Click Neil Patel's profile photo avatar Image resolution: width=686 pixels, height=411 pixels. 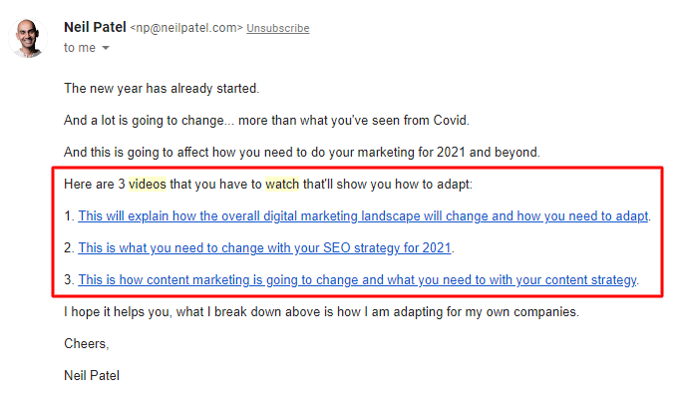(x=28, y=38)
